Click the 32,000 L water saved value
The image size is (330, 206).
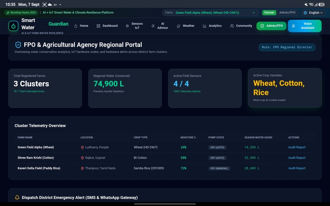point(252,158)
